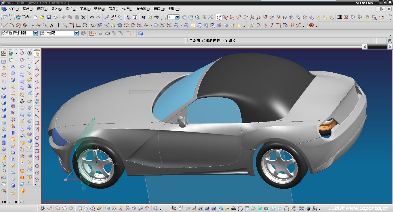Save the part with the floppy disk icon
393x212 pixels.
tap(49, 17)
